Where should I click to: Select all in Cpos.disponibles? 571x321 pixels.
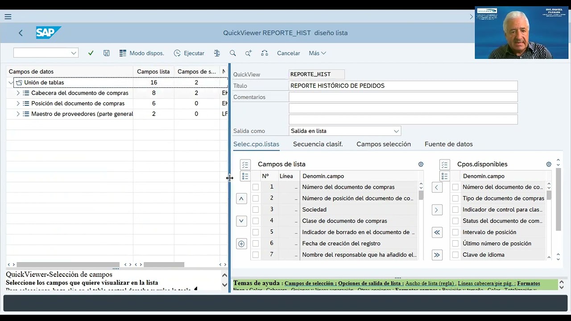(x=444, y=165)
